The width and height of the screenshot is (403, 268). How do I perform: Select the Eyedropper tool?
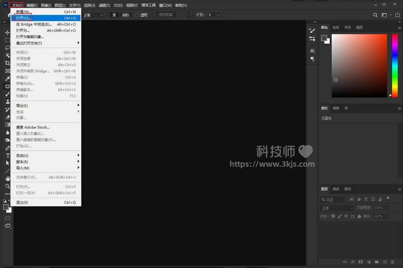click(7, 79)
